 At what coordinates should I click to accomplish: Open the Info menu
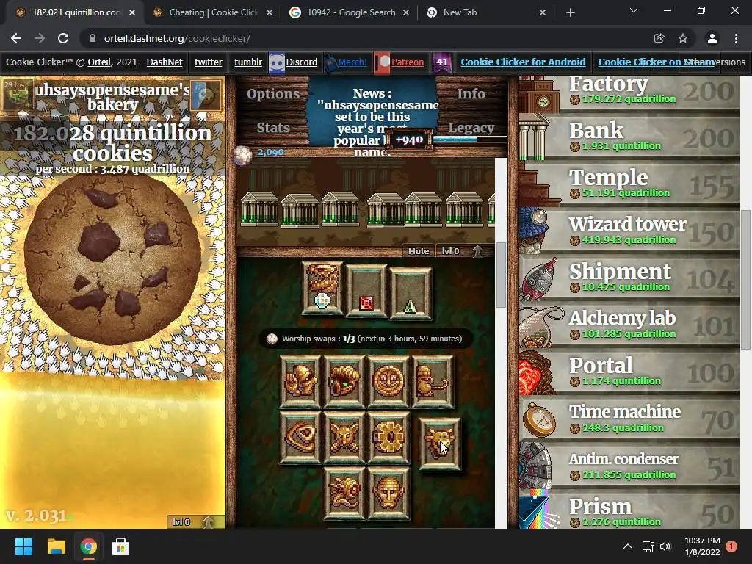(471, 93)
